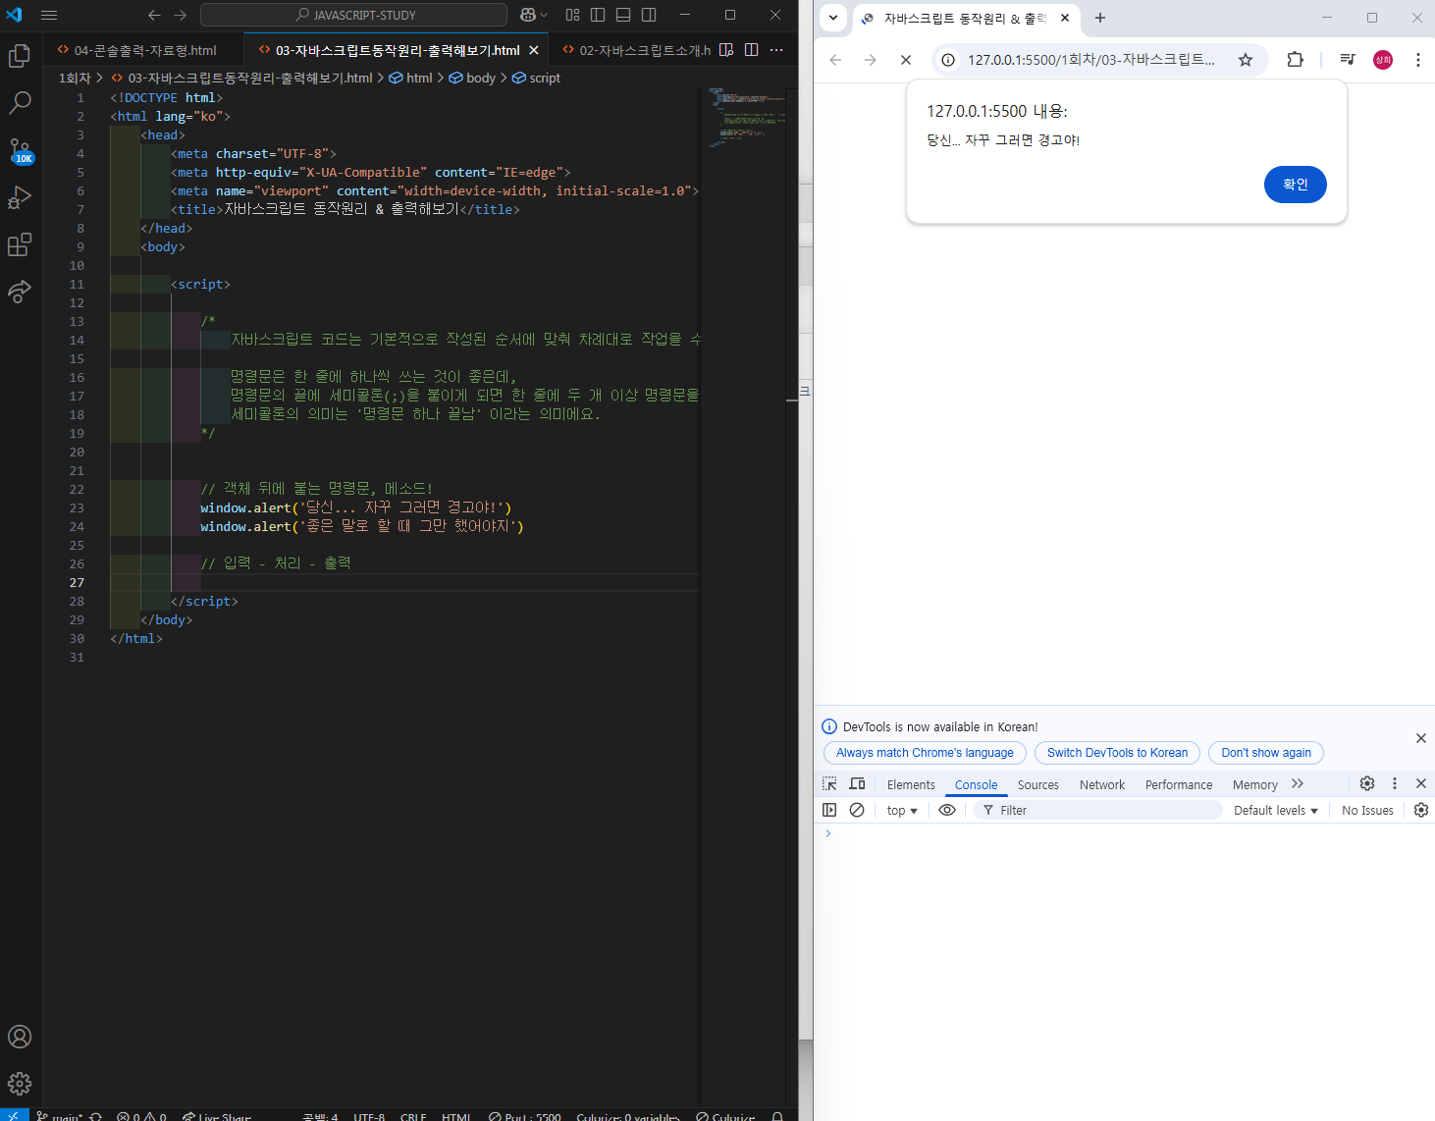The height and width of the screenshot is (1121, 1435).
Task: Open the errors and warnings status item
Action: coord(141,1116)
